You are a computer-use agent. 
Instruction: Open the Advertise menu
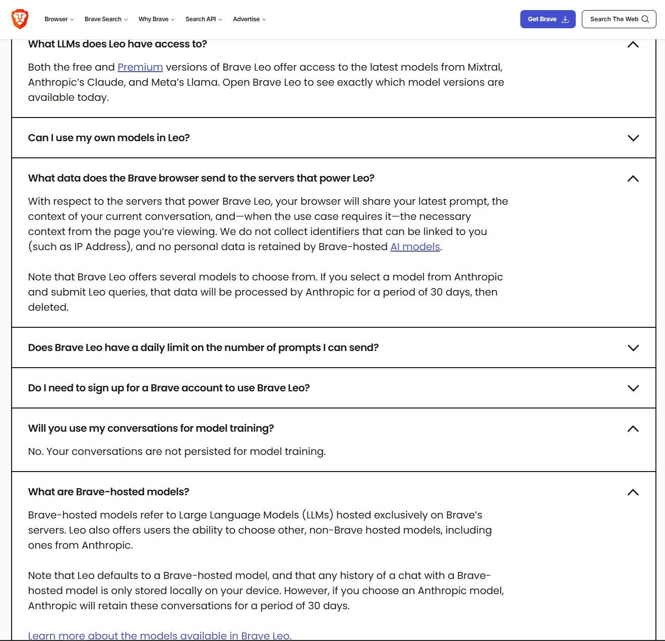(x=249, y=19)
